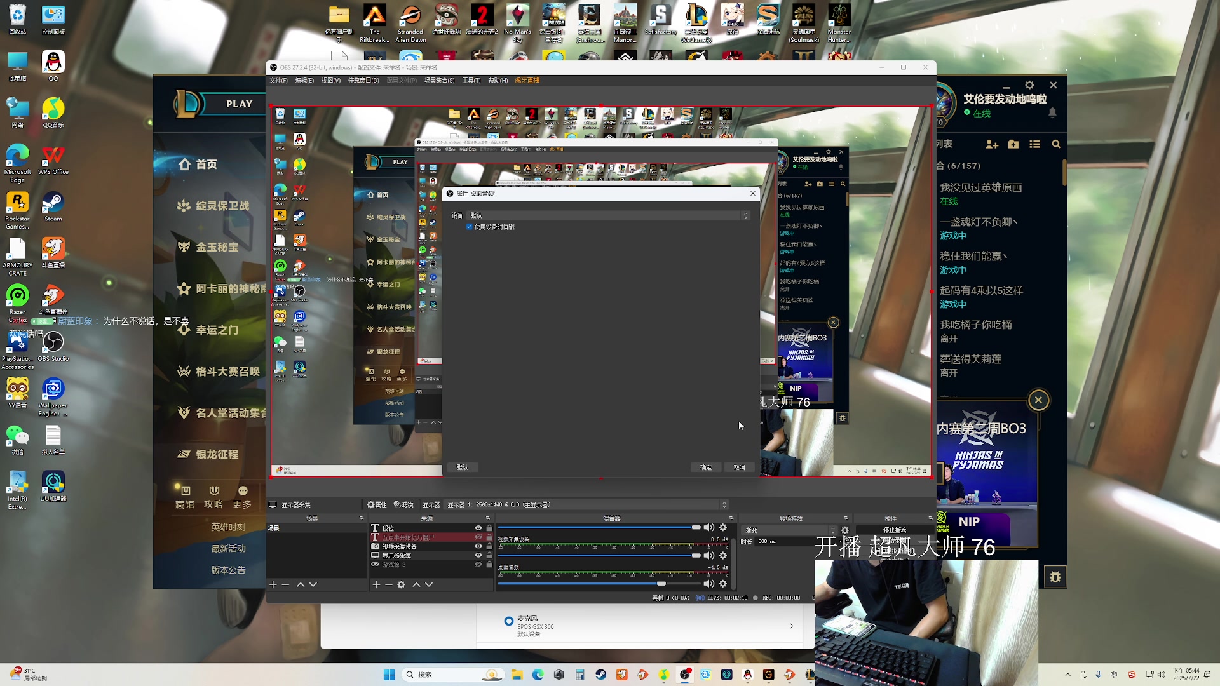Click 确定 in properties dialog

tap(706, 467)
